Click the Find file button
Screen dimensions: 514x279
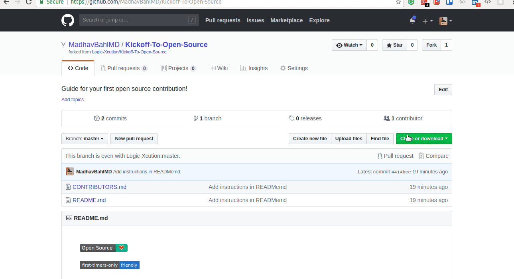(380, 139)
